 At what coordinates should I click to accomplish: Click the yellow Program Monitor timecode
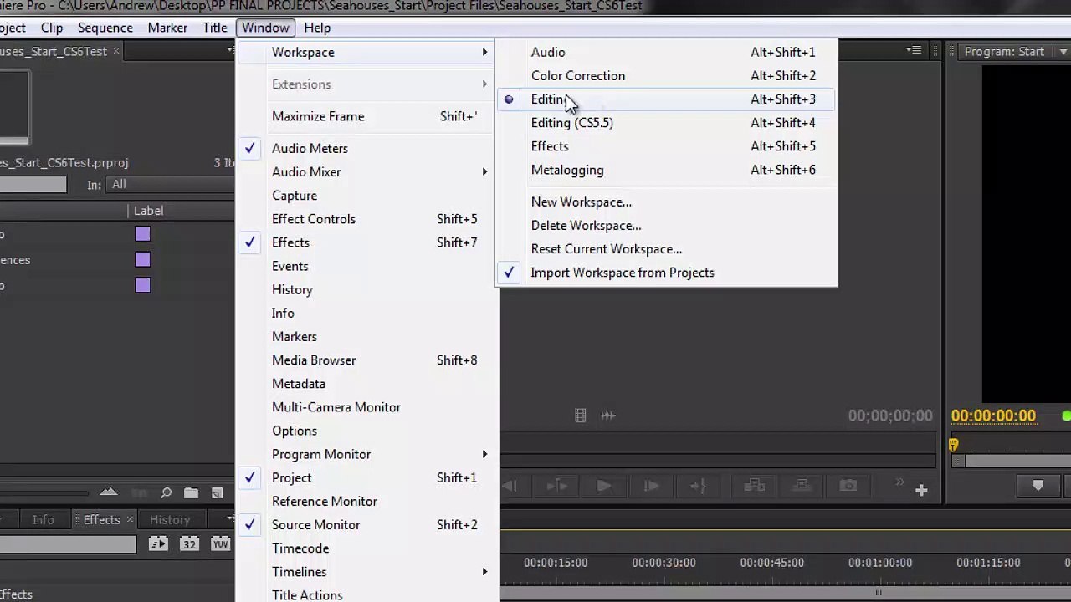pyautogui.click(x=993, y=416)
